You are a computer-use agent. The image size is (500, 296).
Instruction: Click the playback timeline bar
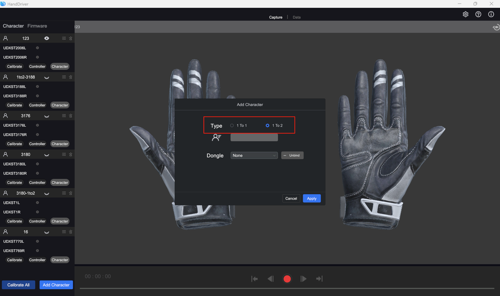287,289
